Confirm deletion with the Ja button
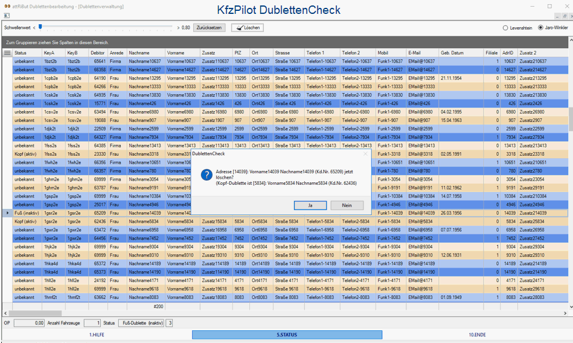The width and height of the screenshot is (573, 343). click(310, 205)
